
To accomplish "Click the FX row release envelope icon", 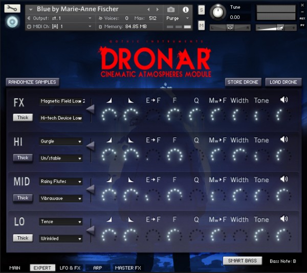I will [130, 100].
